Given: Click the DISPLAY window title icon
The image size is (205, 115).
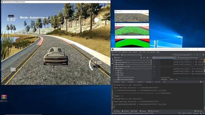Looking at the screenshot, I should coord(116,11).
